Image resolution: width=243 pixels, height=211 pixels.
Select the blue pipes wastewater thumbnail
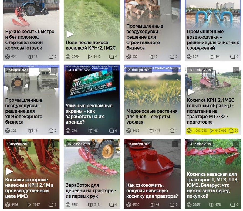213,14
